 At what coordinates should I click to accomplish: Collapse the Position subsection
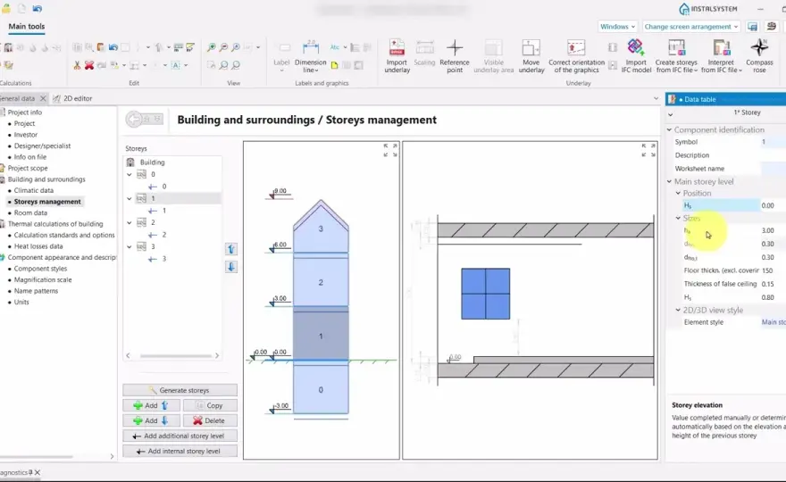click(678, 193)
